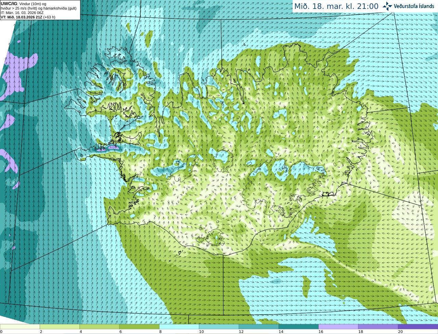Click the hviður > 25 m/s legend description line
The width and height of the screenshot is (438, 334).
(x=39, y=8)
